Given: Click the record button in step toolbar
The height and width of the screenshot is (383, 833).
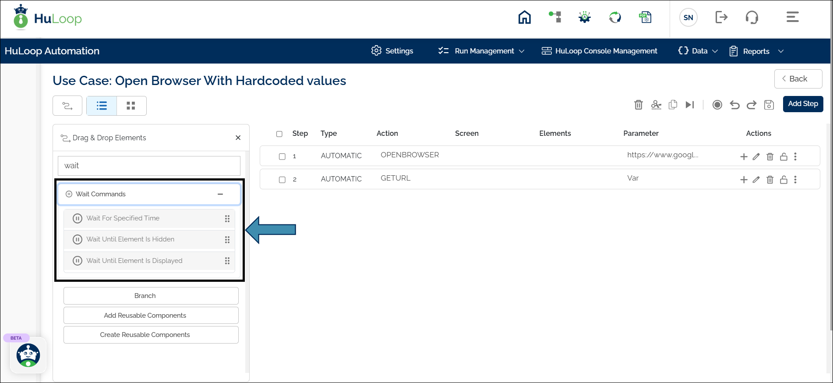Looking at the screenshot, I should click(717, 105).
